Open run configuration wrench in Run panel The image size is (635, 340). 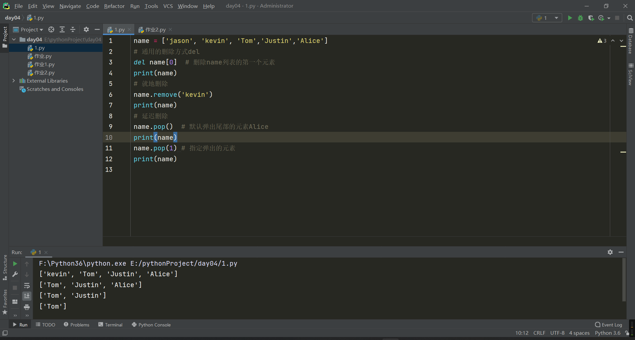point(15,274)
